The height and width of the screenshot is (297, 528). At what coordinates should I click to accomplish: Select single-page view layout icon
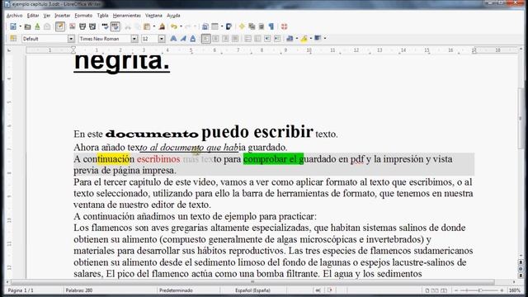(427, 290)
